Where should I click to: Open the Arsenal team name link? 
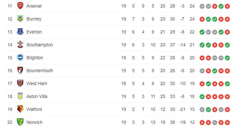(34, 6)
